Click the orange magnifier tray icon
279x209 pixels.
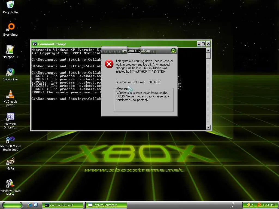[259, 205]
